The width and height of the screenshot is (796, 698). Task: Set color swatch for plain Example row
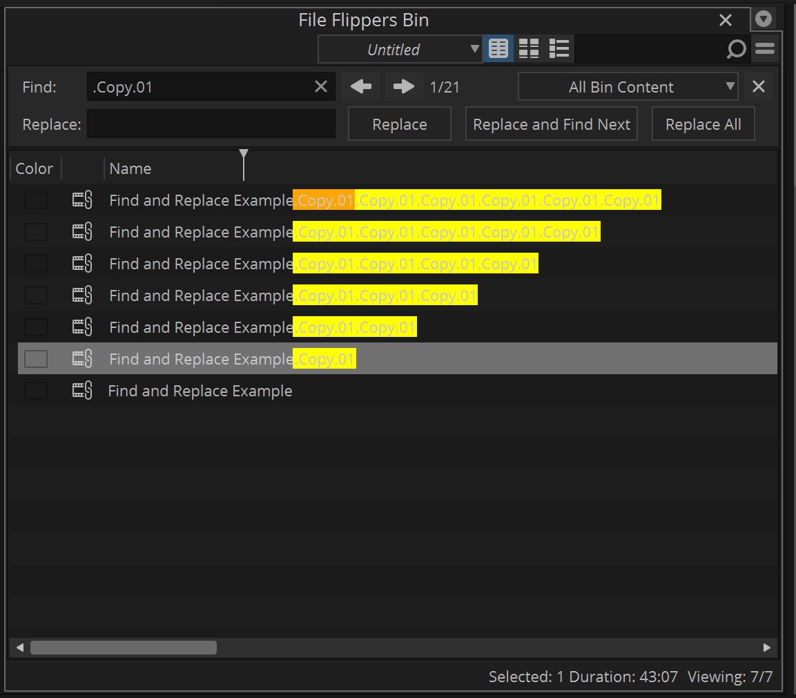tap(36, 390)
